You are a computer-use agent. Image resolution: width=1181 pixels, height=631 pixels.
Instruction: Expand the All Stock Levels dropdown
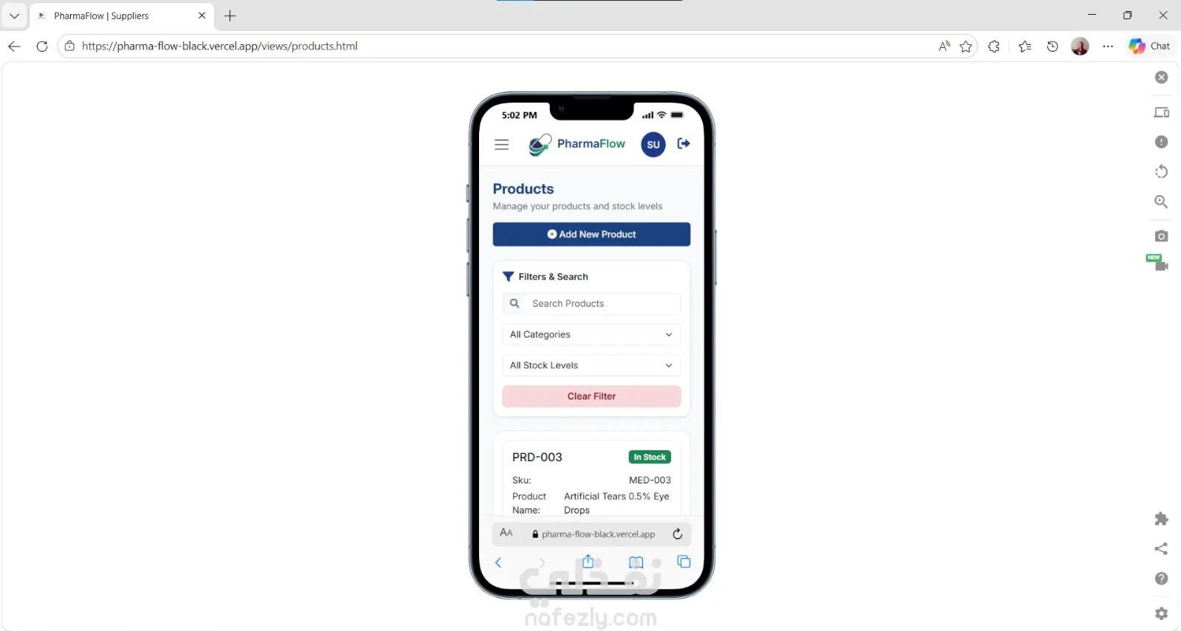(591, 365)
